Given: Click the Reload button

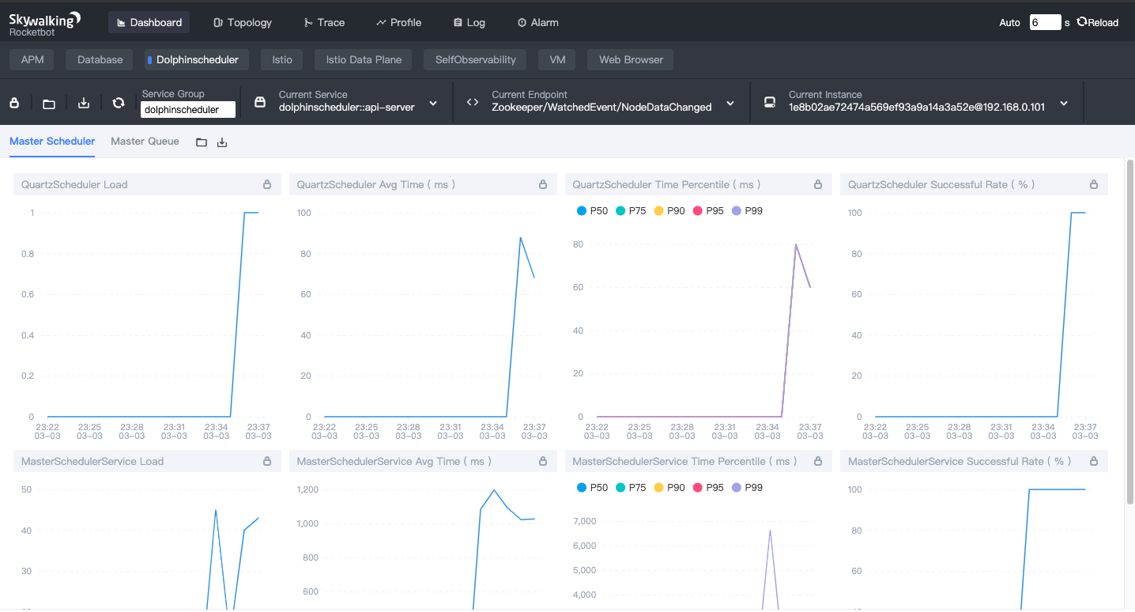Looking at the screenshot, I should pyautogui.click(x=1098, y=22).
